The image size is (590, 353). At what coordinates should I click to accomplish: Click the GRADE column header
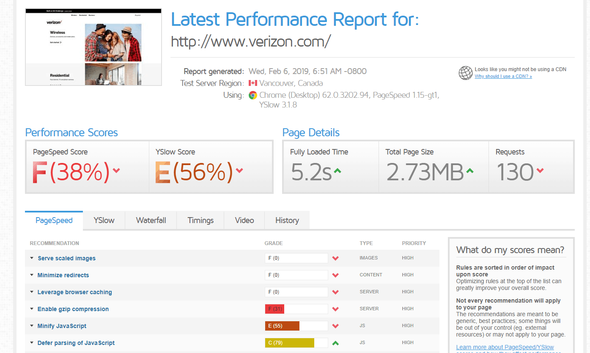pyautogui.click(x=274, y=243)
